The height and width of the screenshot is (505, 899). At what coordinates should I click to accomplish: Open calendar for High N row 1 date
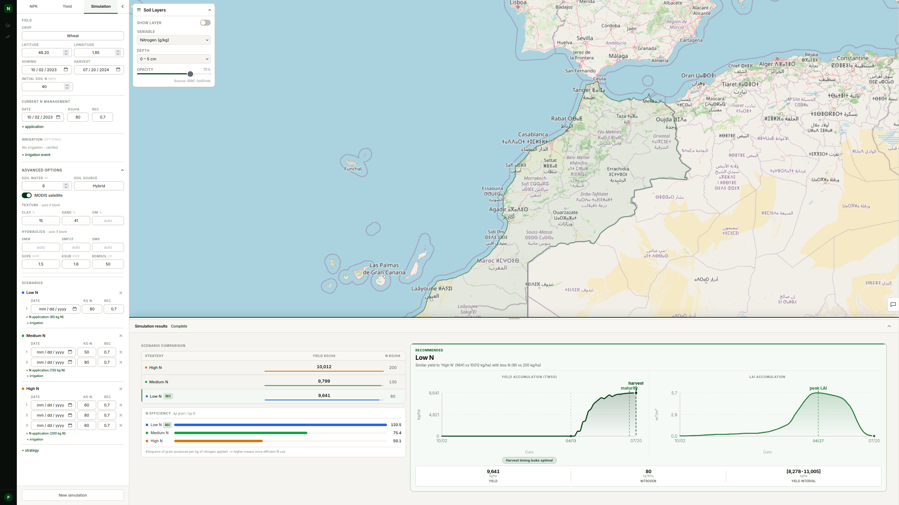(70, 405)
